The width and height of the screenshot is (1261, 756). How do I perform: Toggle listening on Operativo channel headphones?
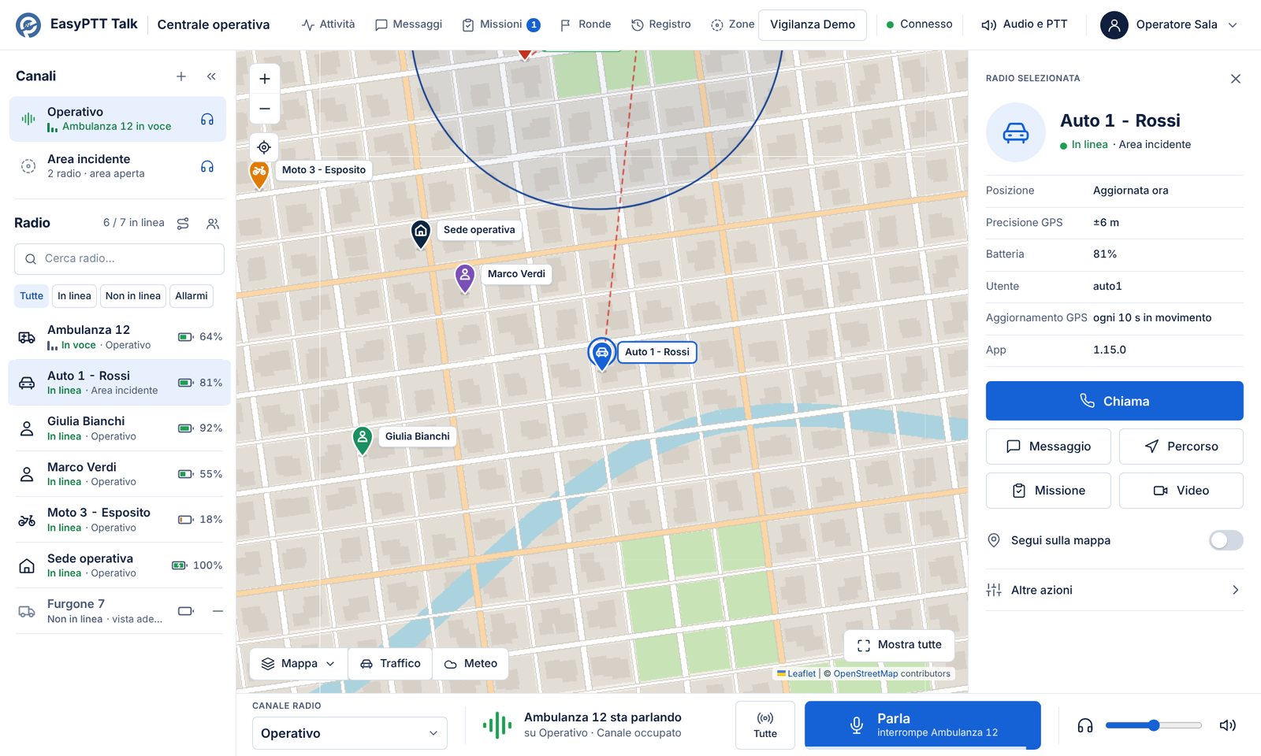207,120
